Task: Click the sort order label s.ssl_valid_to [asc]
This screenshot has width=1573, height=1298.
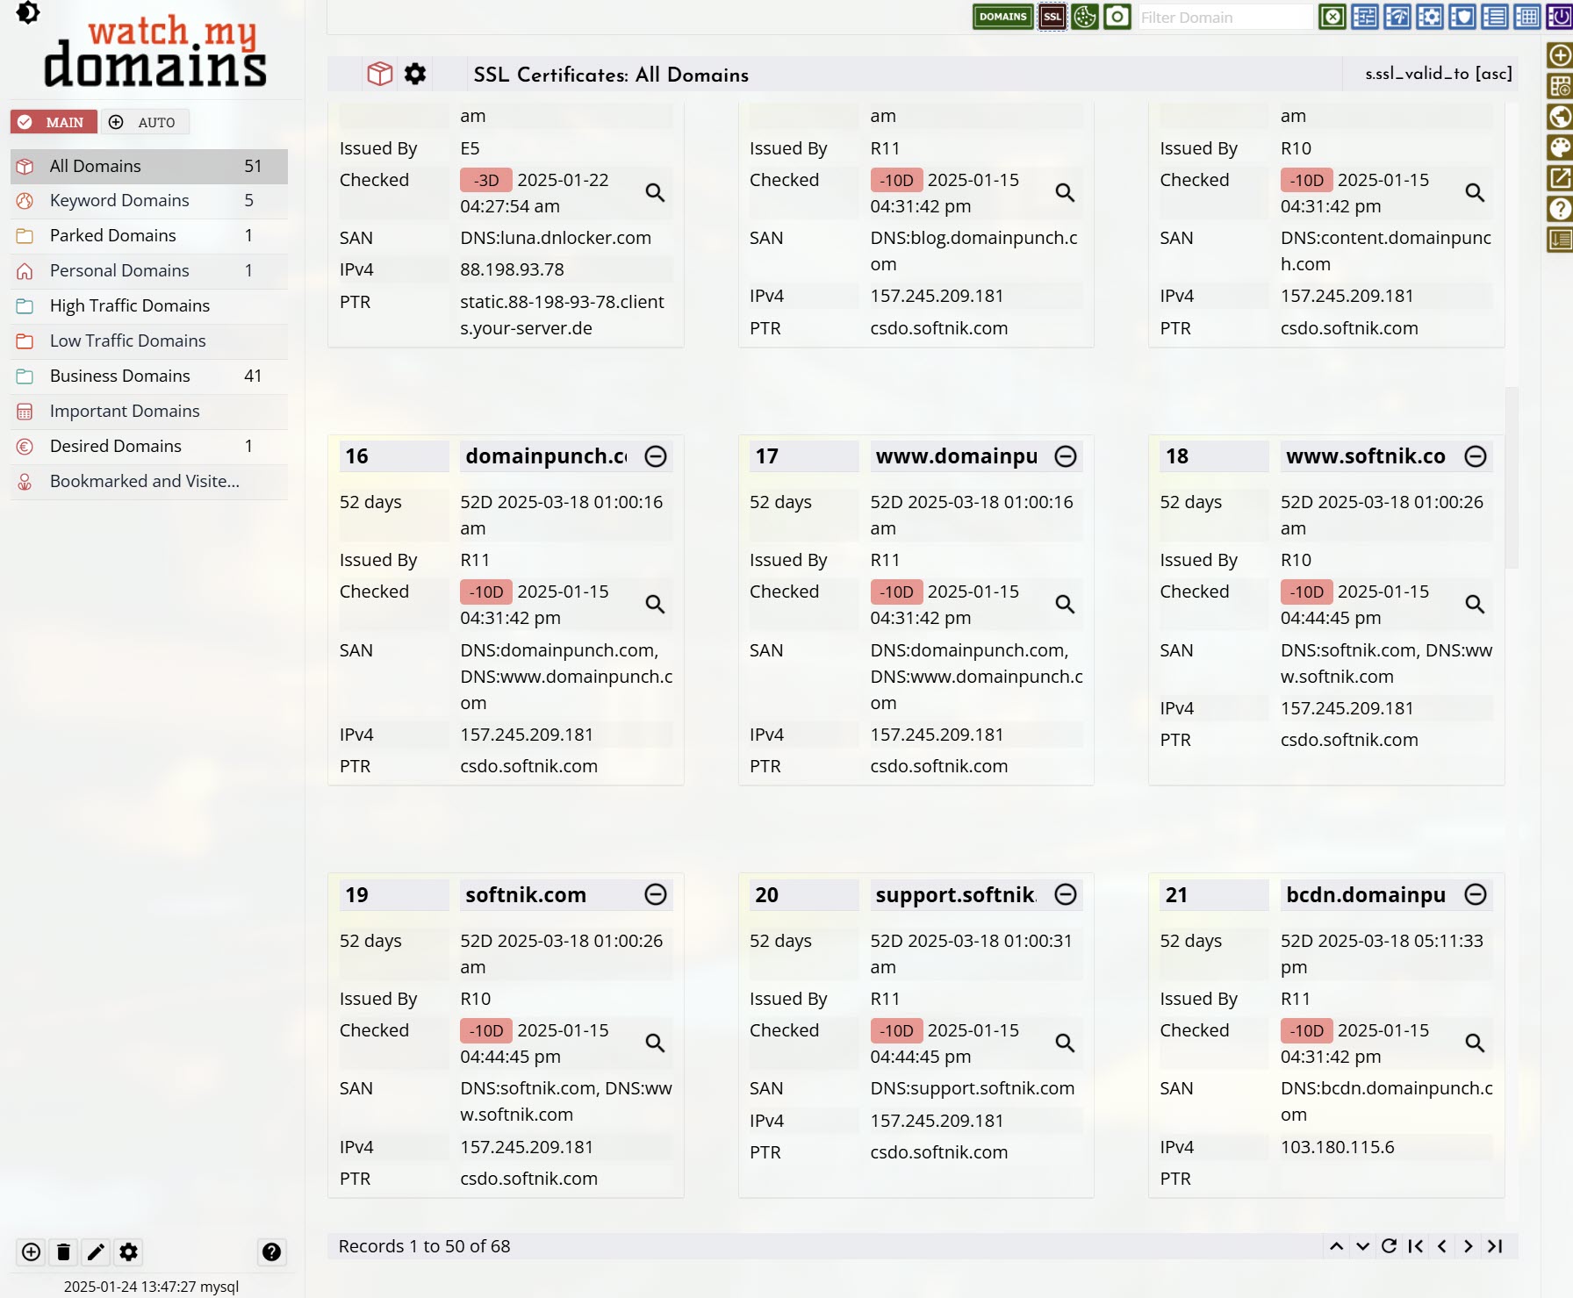Action: (x=1439, y=74)
